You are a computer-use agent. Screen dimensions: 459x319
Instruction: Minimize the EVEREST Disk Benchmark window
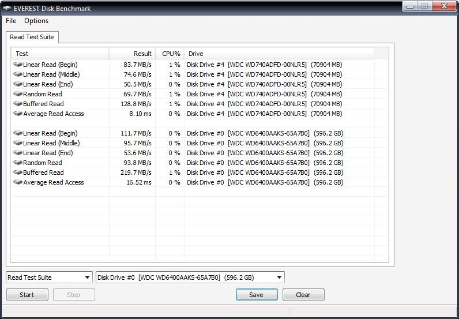click(x=410, y=6)
